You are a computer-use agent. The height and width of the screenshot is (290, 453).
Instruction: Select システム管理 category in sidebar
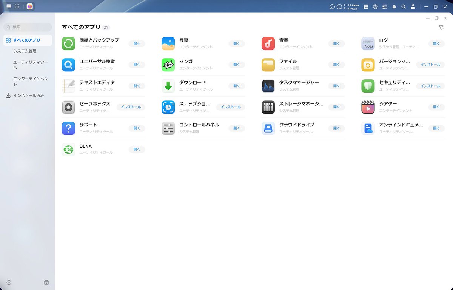(25, 51)
